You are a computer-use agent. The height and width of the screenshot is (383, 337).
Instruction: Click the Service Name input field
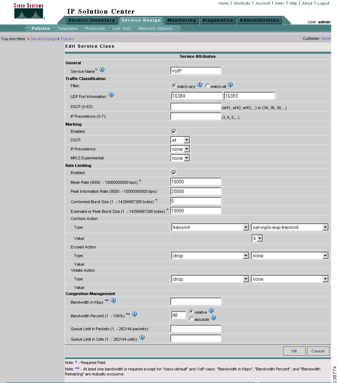click(196, 71)
